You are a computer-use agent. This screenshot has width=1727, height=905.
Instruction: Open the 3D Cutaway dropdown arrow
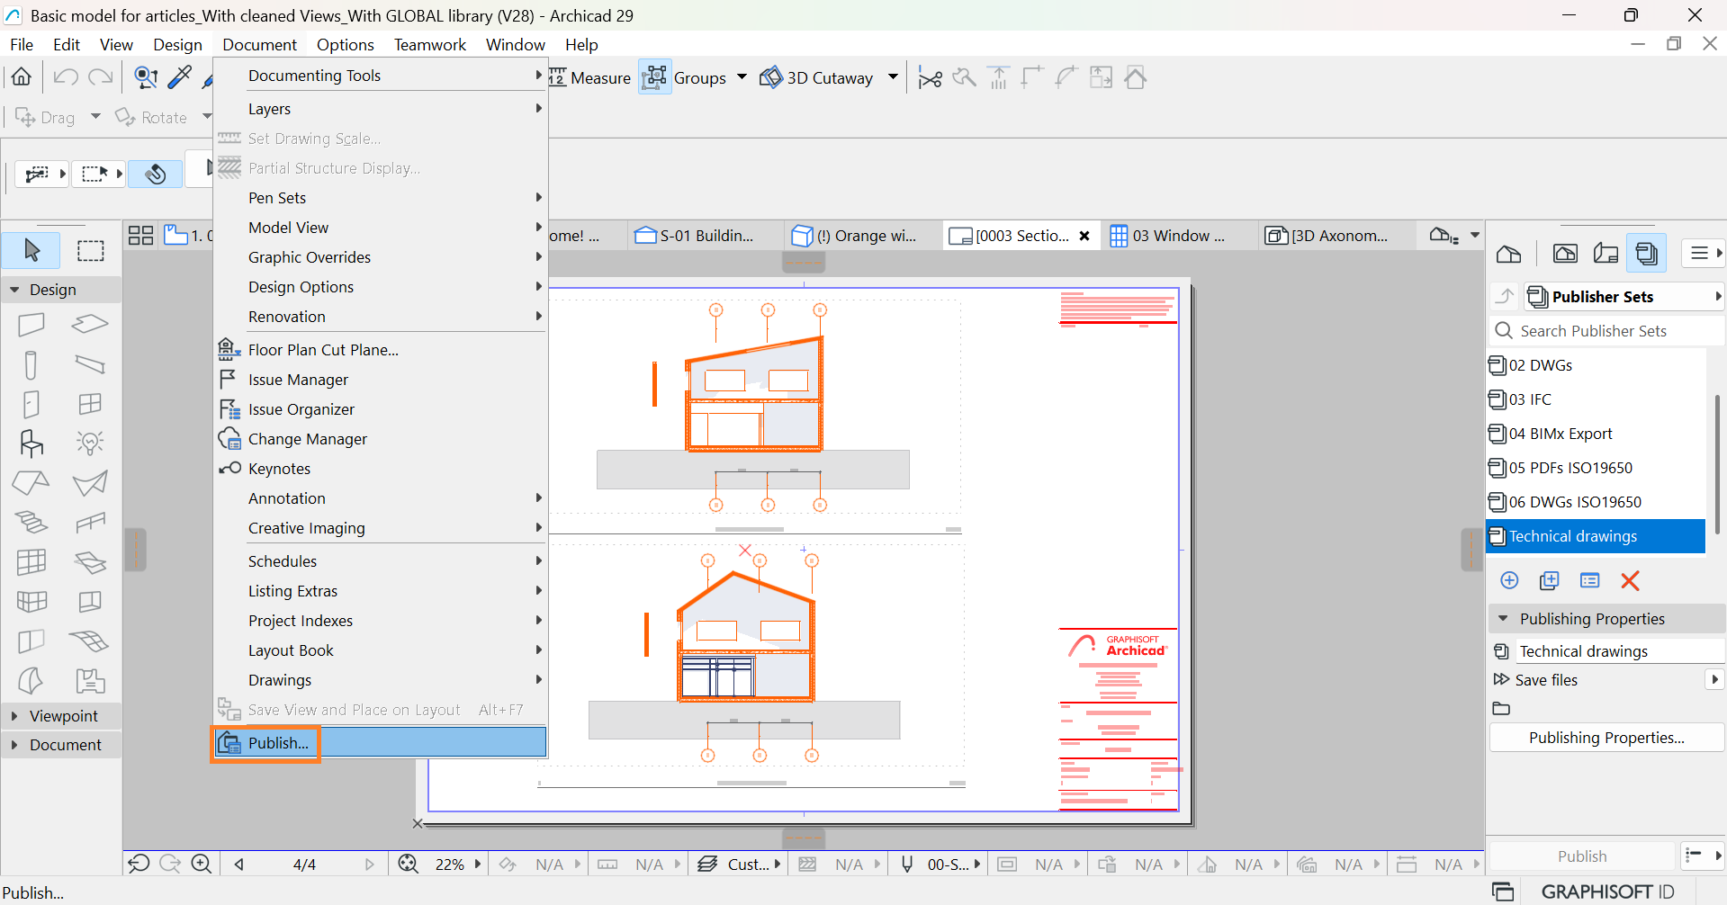coord(893,77)
